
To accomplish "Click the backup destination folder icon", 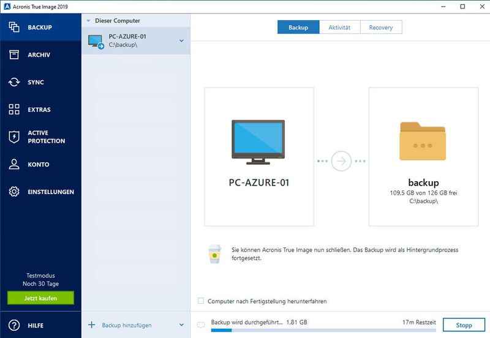I will point(423,141).
